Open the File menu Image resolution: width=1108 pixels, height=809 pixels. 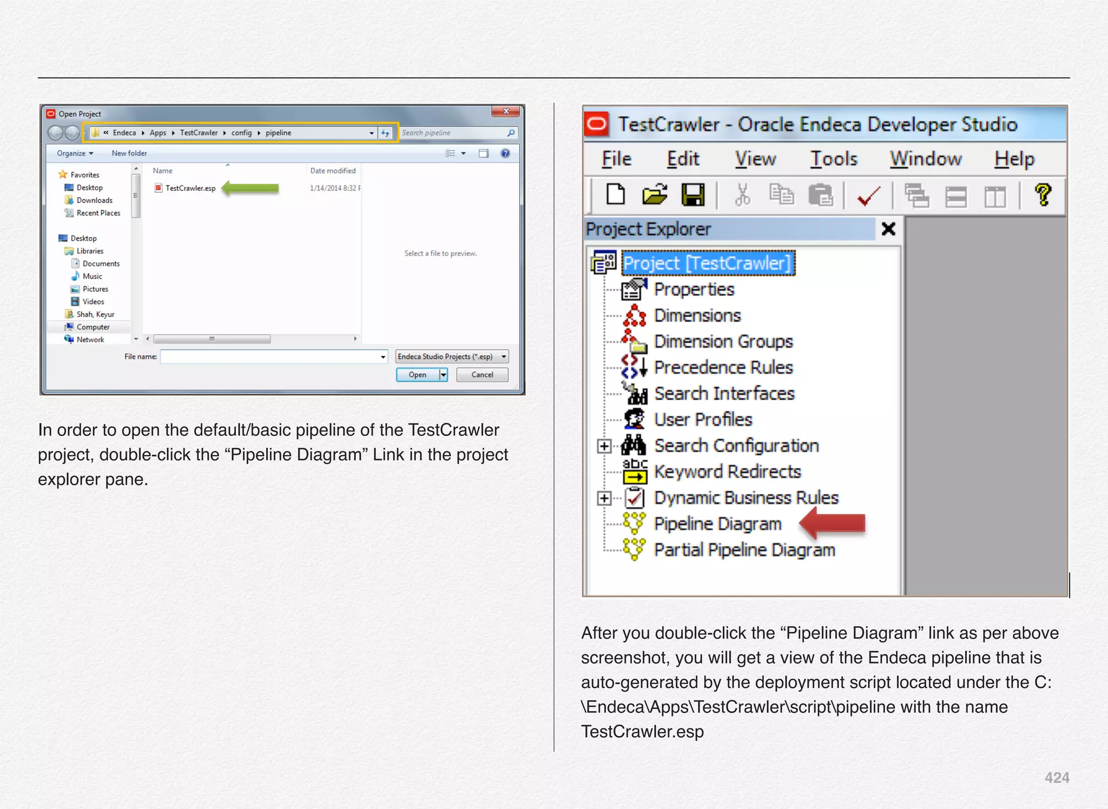(616, 158)
